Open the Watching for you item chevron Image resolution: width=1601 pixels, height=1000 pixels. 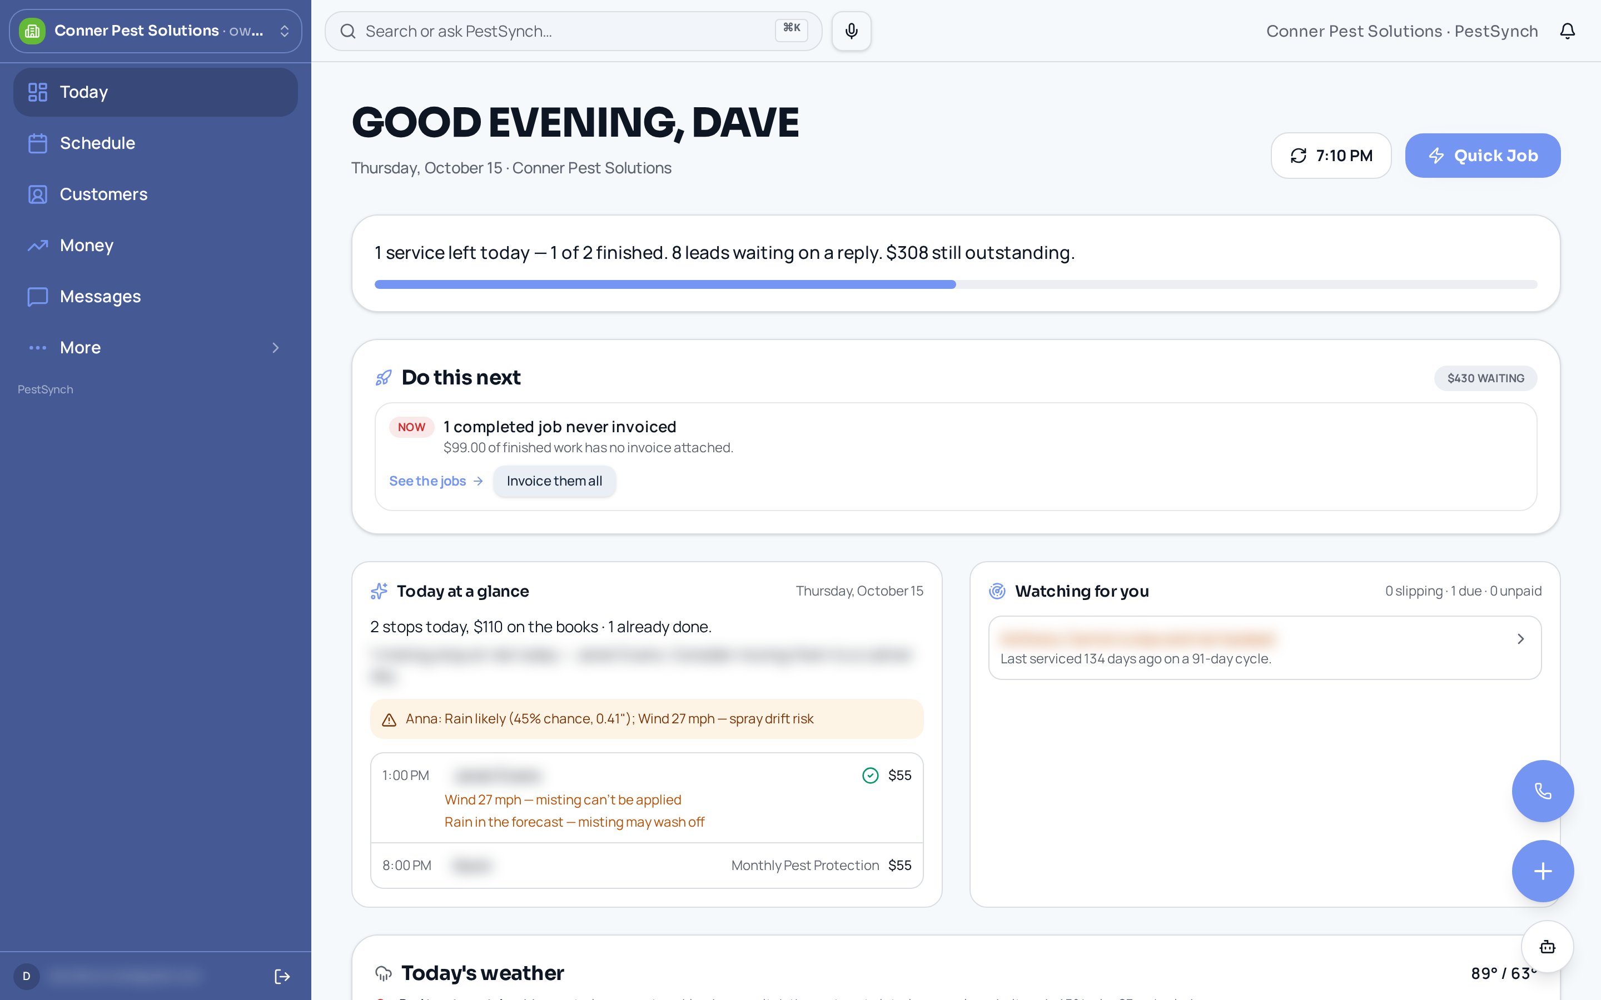(x=1520, y=639)
